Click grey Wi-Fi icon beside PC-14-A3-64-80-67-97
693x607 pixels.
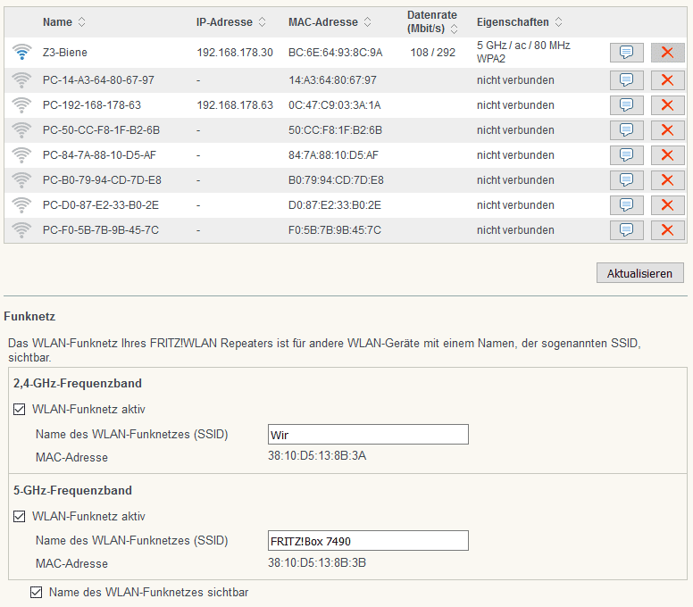(21, 80)
